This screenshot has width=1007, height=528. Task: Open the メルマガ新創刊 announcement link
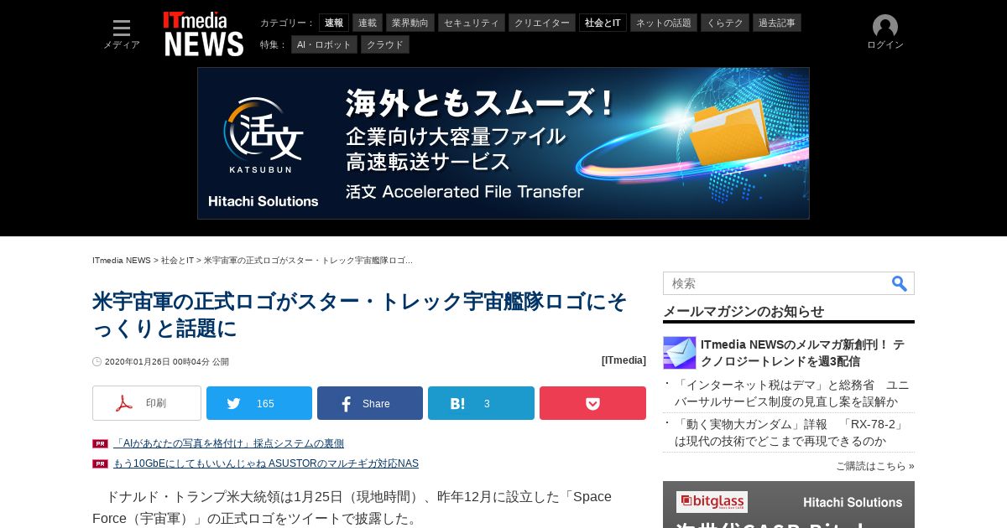[802, 353]
